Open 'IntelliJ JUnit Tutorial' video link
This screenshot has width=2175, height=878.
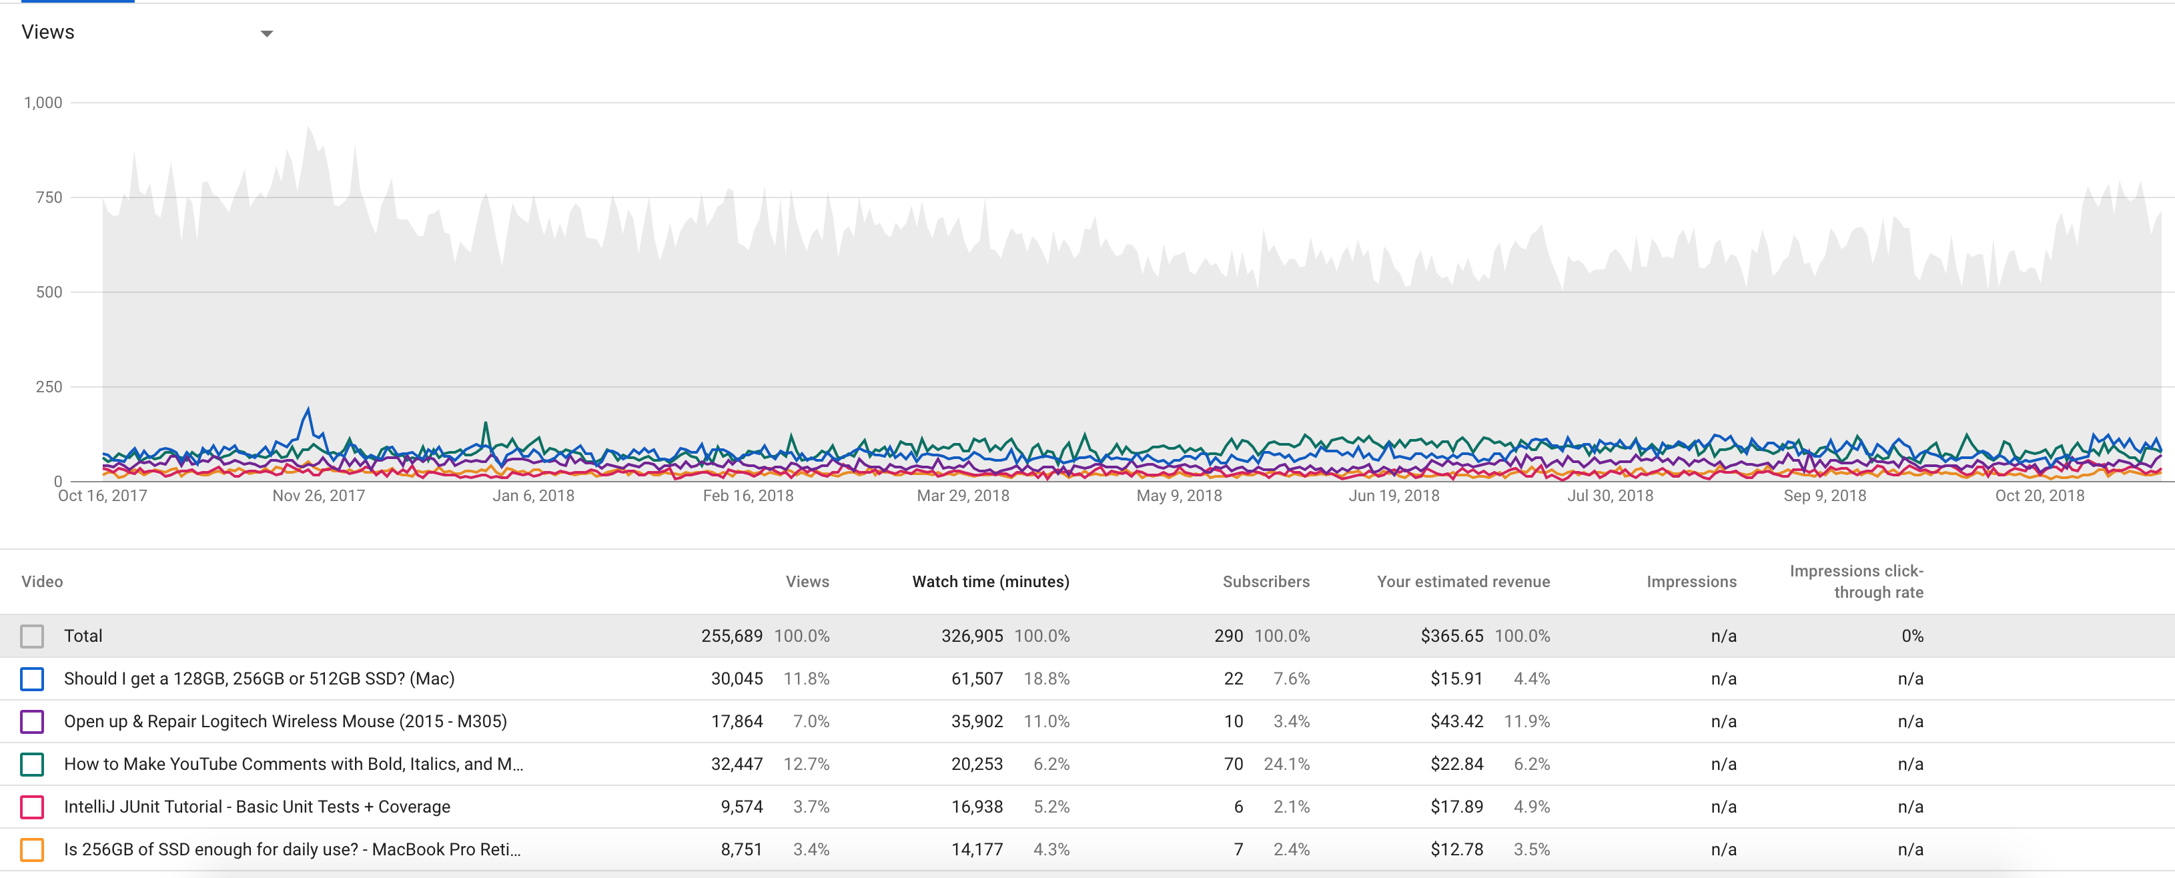pyautogui.click(x=257, y=807)
